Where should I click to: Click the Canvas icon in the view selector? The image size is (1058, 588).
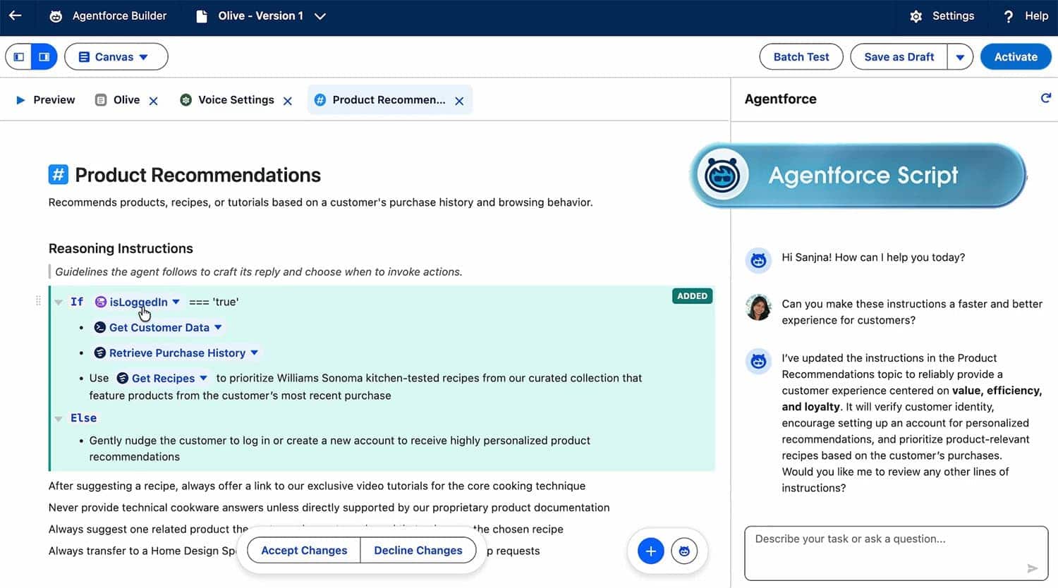(84, 57)
